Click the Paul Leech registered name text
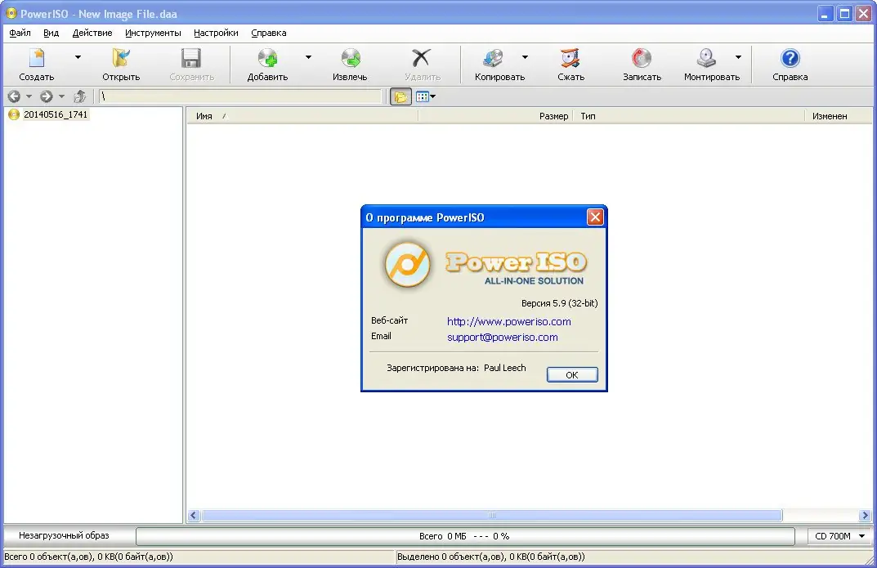This screenshot has width=877, height=568. [504, 368]
